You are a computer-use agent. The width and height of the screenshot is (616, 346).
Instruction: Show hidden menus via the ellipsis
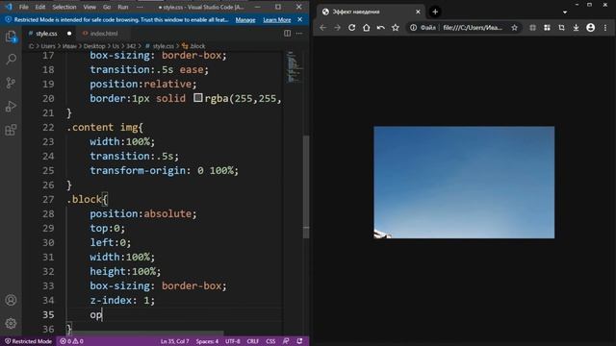point(140,7)
